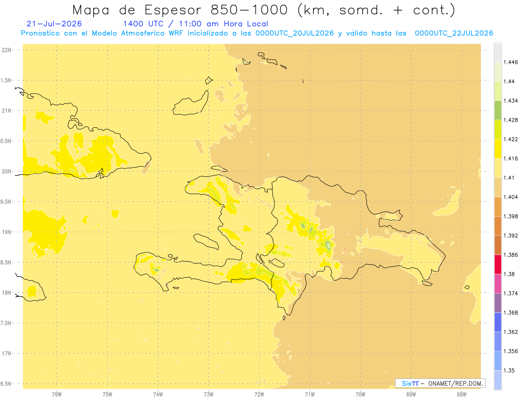This screenshot has height=400, width=518.
Task: Click the '17N' latitude axis label
Action: 7,353
